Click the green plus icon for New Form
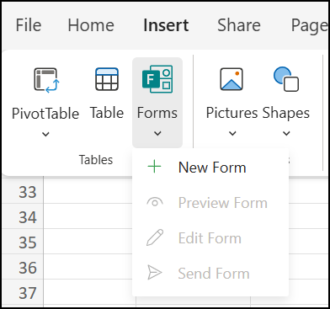Image resolution: width=330 pixels, height=309 pixels. (x=154, y=167)
